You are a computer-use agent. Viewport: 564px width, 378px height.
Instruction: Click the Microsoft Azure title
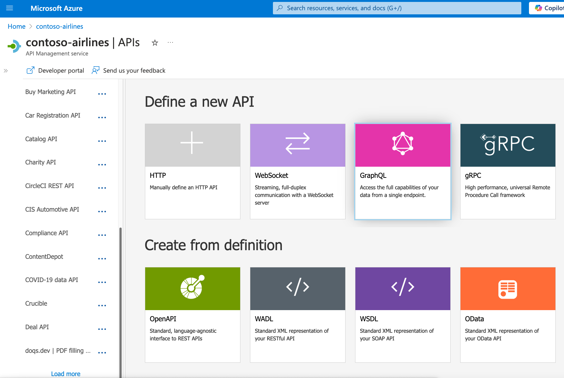(56, 8)
